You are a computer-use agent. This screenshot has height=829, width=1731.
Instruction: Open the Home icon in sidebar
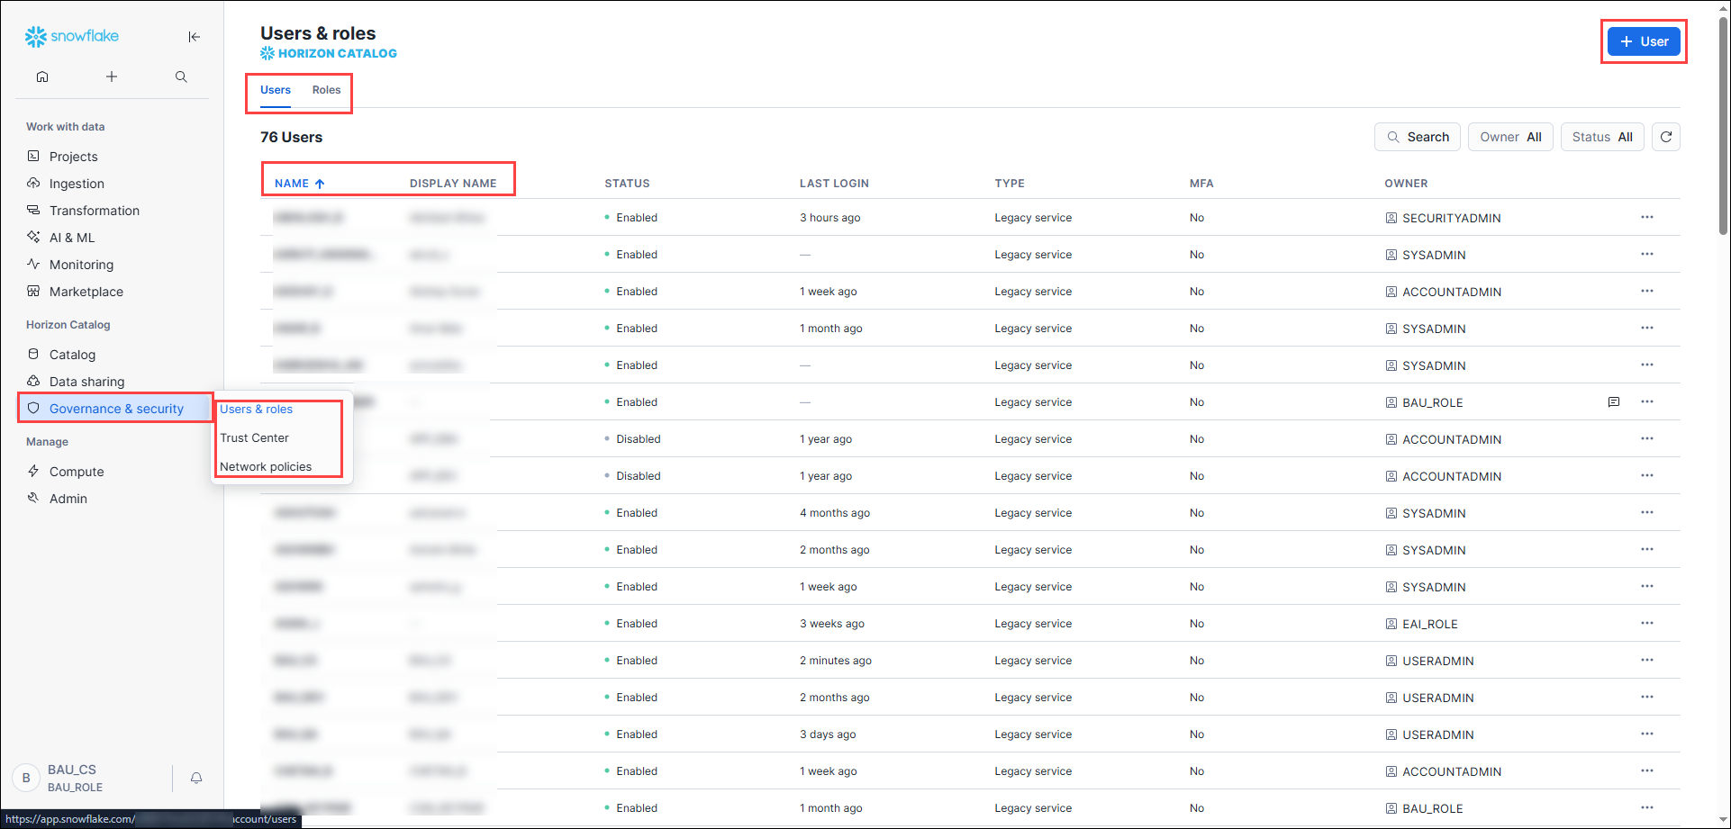click(42, 77)
